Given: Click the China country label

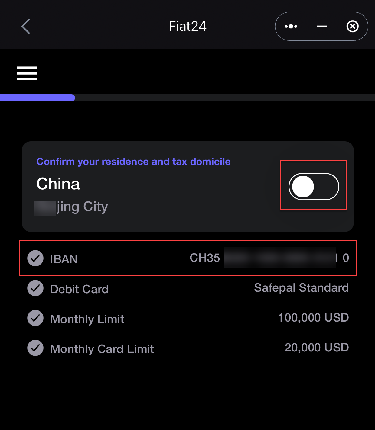Looking at the screenshot, I should [58, 184].
